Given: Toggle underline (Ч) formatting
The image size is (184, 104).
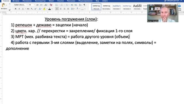Looking at the screenshot, I should (x=23, y=9).
